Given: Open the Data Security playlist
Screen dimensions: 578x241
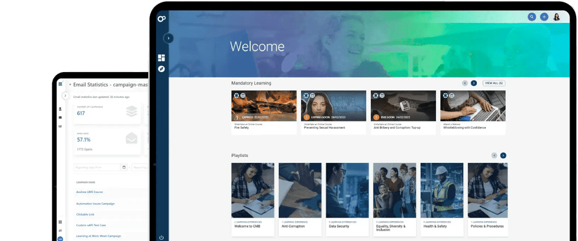Looking at the screenshot, I should click(347, 200).
